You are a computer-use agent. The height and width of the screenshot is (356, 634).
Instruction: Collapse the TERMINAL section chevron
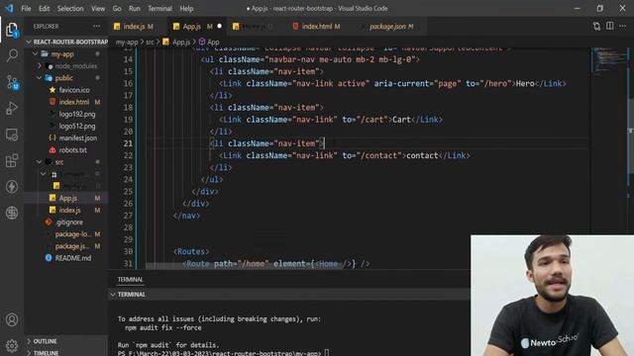click(x=113, y=295)
